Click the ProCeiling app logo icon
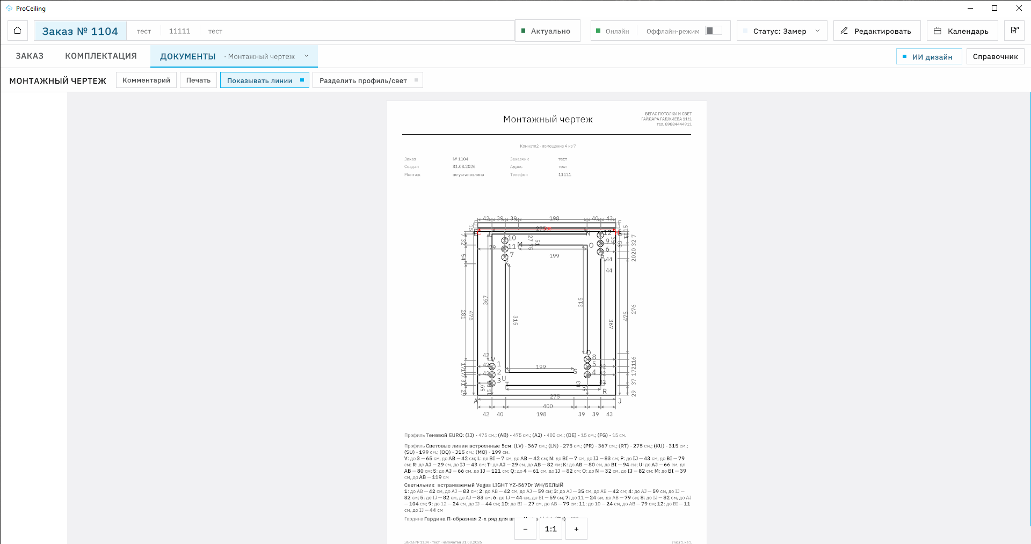The width and height of the screenshot is (1031, 544). 9,8
